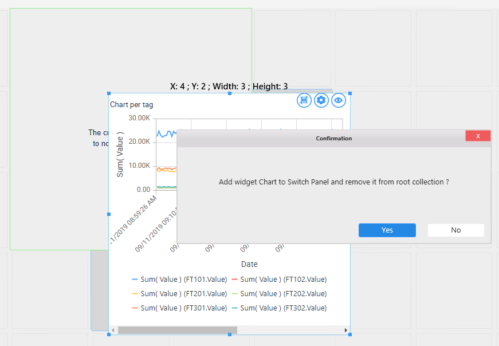The width and height of the screenshot is (499, 346).
Task: Click the "Chart per tag" widget title
Action: tap(132, 105)
